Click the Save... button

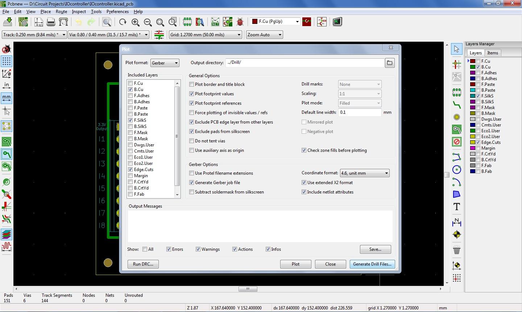pos(375,249)
